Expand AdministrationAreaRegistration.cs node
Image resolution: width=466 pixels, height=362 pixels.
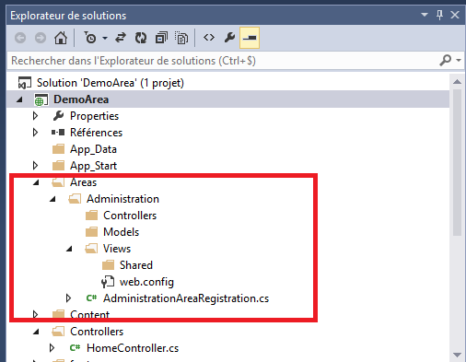click(68, 298)
